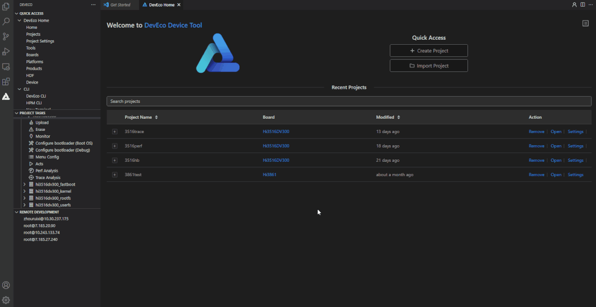Open the Remote Explorer icon
Viewport: 596px width, 307px height.
pyautogui.click(x=6, y=66)
